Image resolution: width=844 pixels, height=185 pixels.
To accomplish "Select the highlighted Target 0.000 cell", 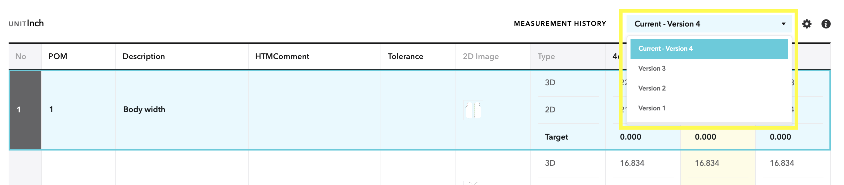I will 718,137.
